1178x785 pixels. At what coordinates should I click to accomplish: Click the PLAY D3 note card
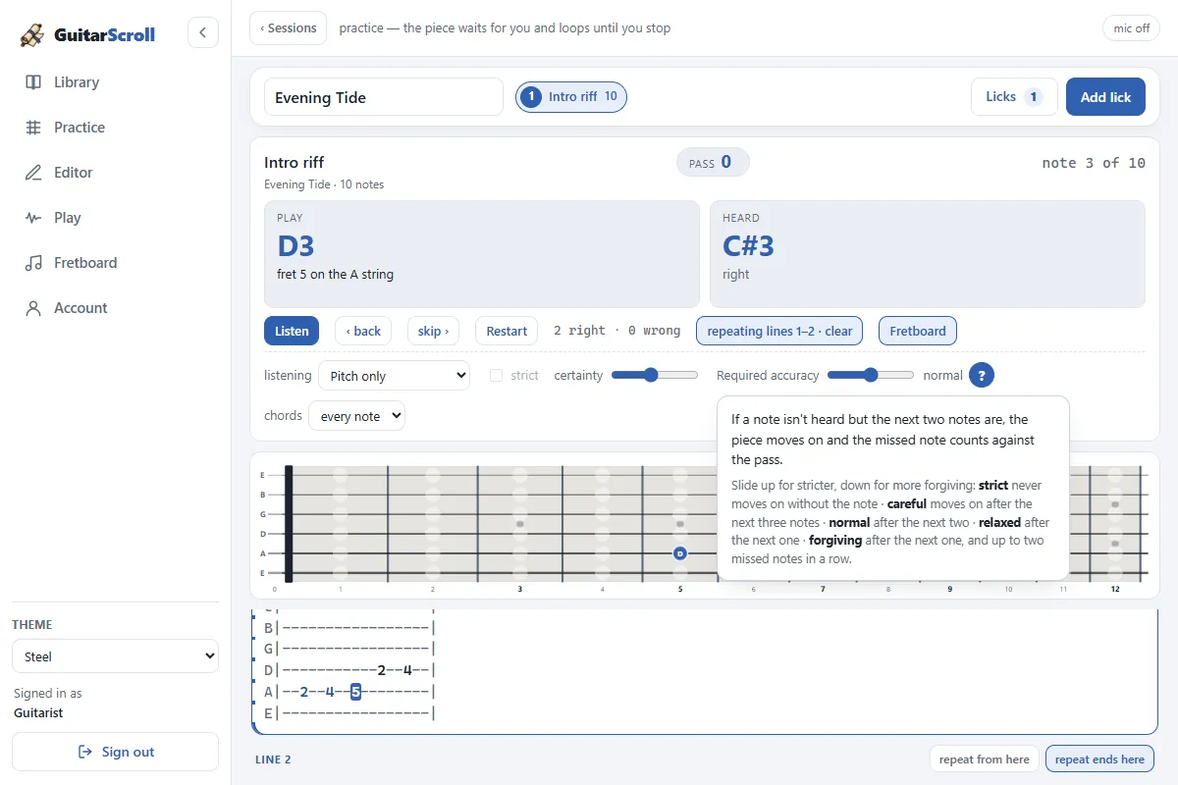(x=481, y=254)
